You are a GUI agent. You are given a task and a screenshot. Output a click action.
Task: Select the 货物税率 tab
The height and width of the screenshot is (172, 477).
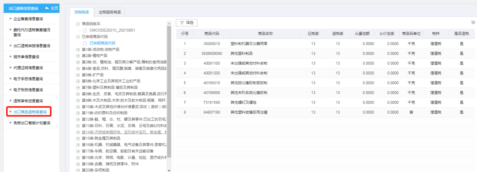[82, 12]
